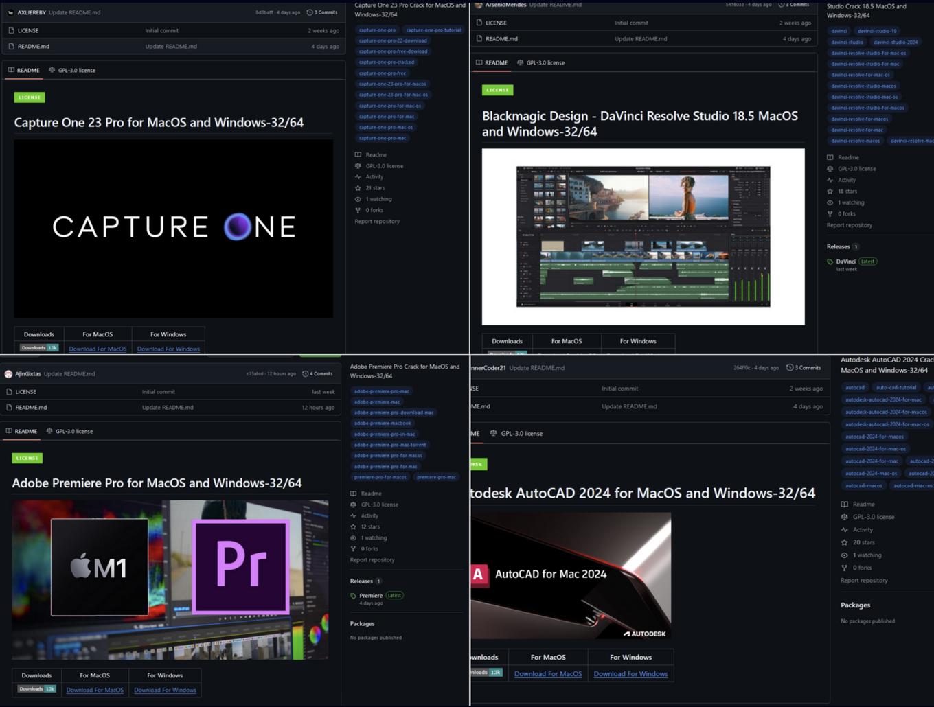Click tag icon beside Premiere release
934x707 pixels.
pos(353,596)
